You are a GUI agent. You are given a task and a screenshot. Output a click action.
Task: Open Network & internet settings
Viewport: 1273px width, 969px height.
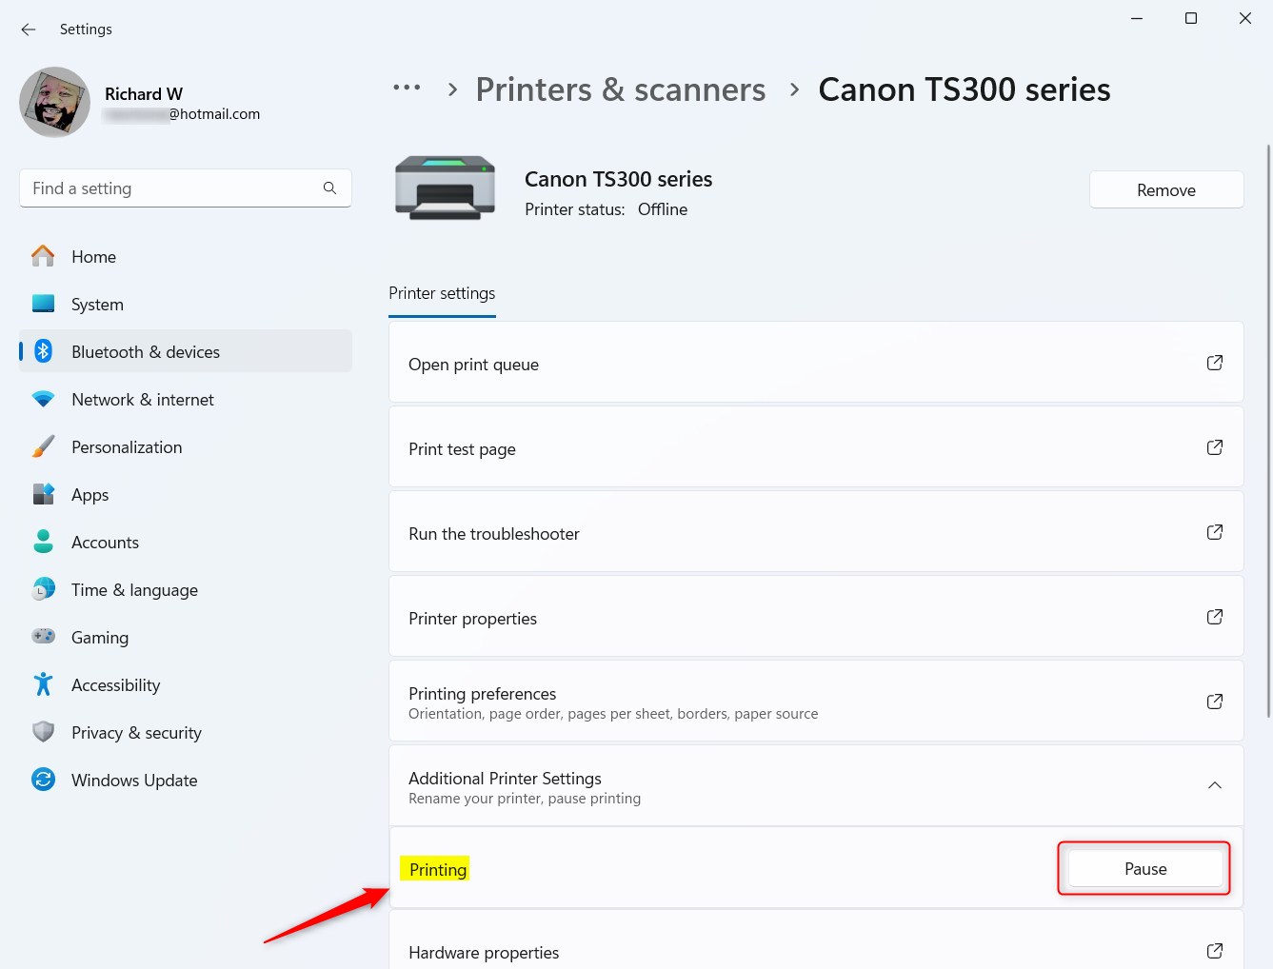pos(142,400)
